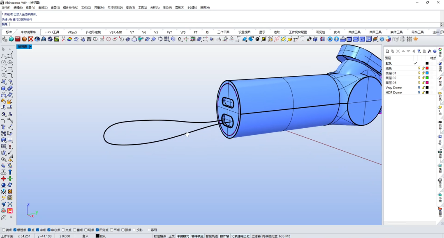The image size is (444, 238).
Task: Select the Text object tool
Action: click(x=3, y=127)
